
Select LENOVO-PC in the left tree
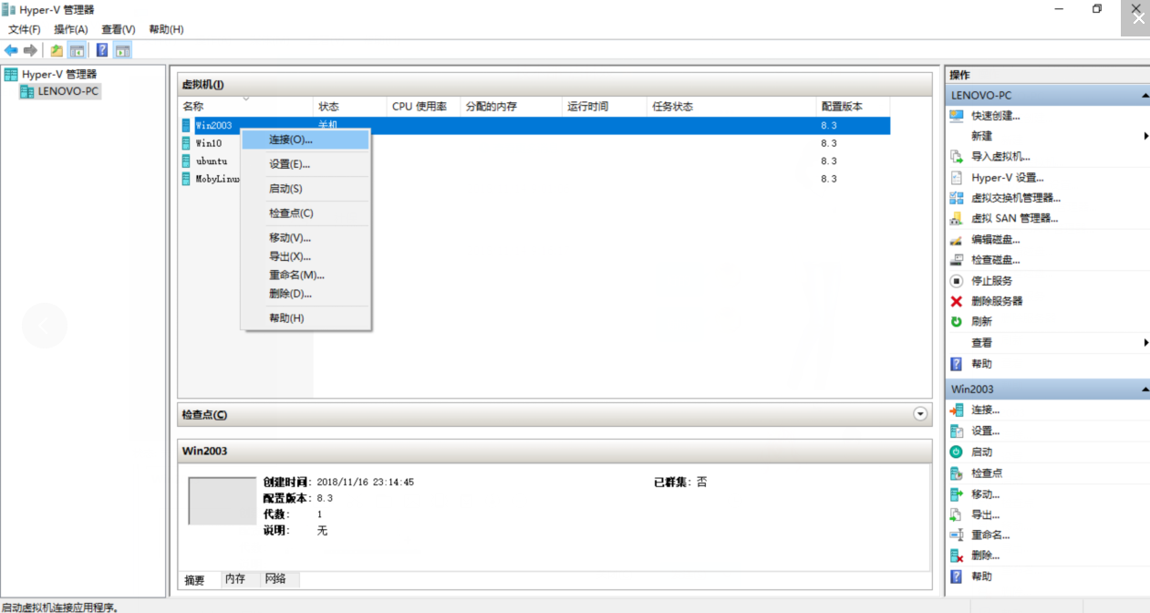coord(67,91)
